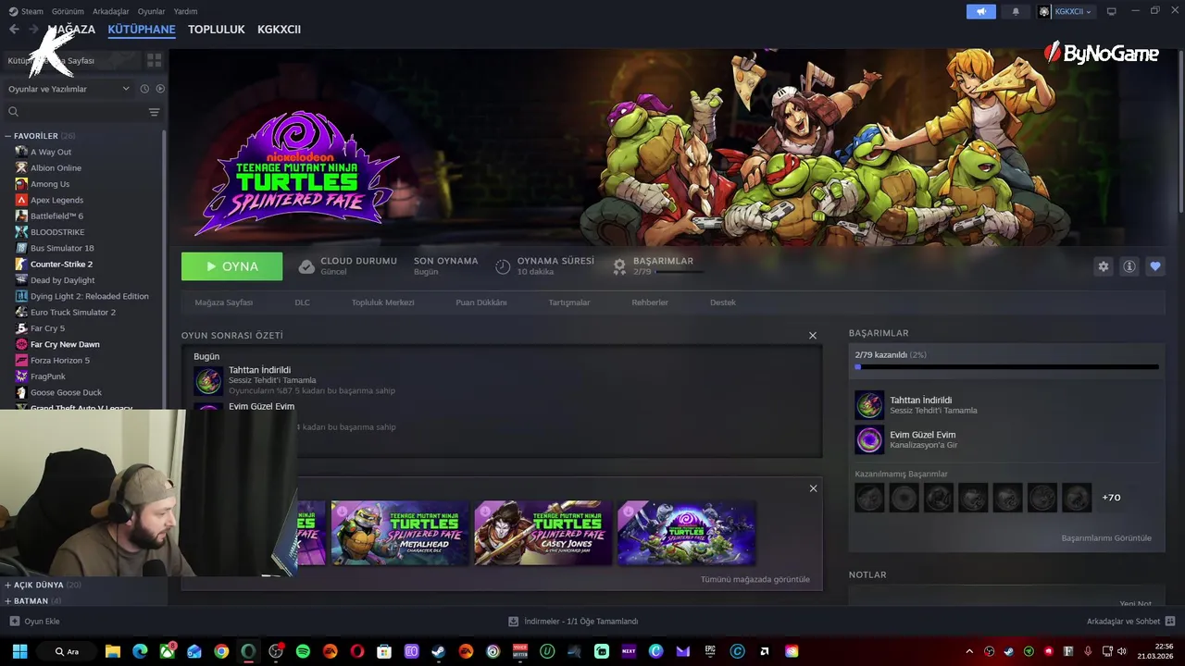Open Spotify from taskbar
This screenshot has height=666, width=1185.
[x=303, y=651]
